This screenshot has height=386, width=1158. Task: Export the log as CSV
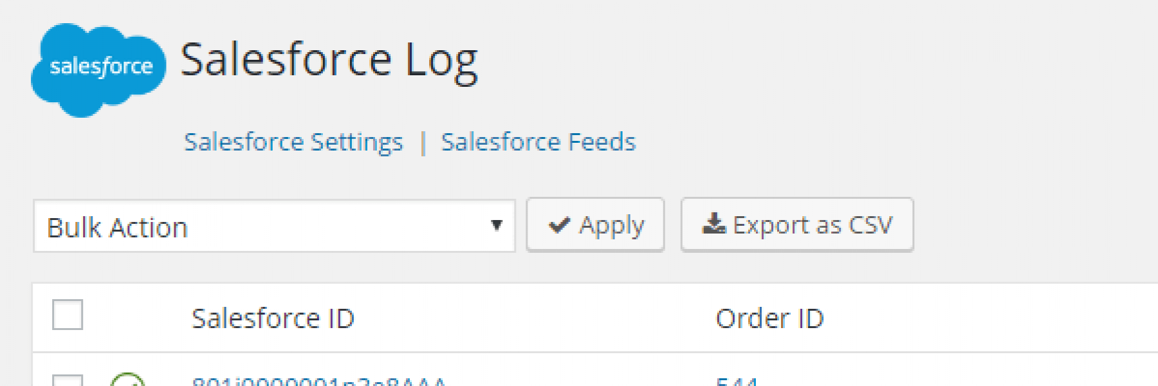[796, 225]
